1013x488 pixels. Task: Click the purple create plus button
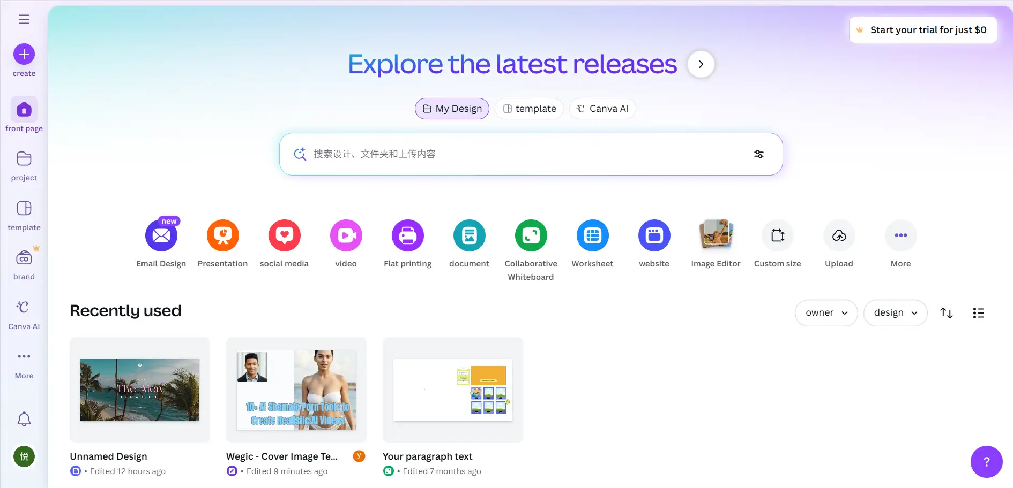click(24, 55)
